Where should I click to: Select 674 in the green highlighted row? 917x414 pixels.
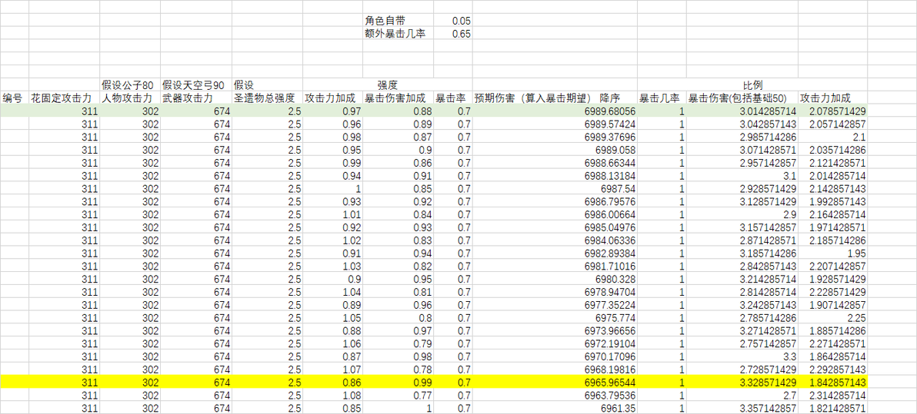tap(196, 111)
